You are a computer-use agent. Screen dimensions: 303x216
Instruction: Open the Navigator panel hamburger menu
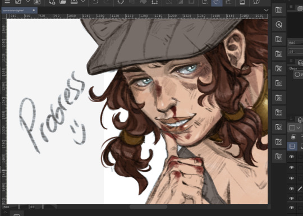(x=291, y=7)
